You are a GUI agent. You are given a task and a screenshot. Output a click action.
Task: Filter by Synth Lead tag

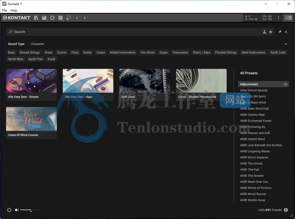(278, 53)
